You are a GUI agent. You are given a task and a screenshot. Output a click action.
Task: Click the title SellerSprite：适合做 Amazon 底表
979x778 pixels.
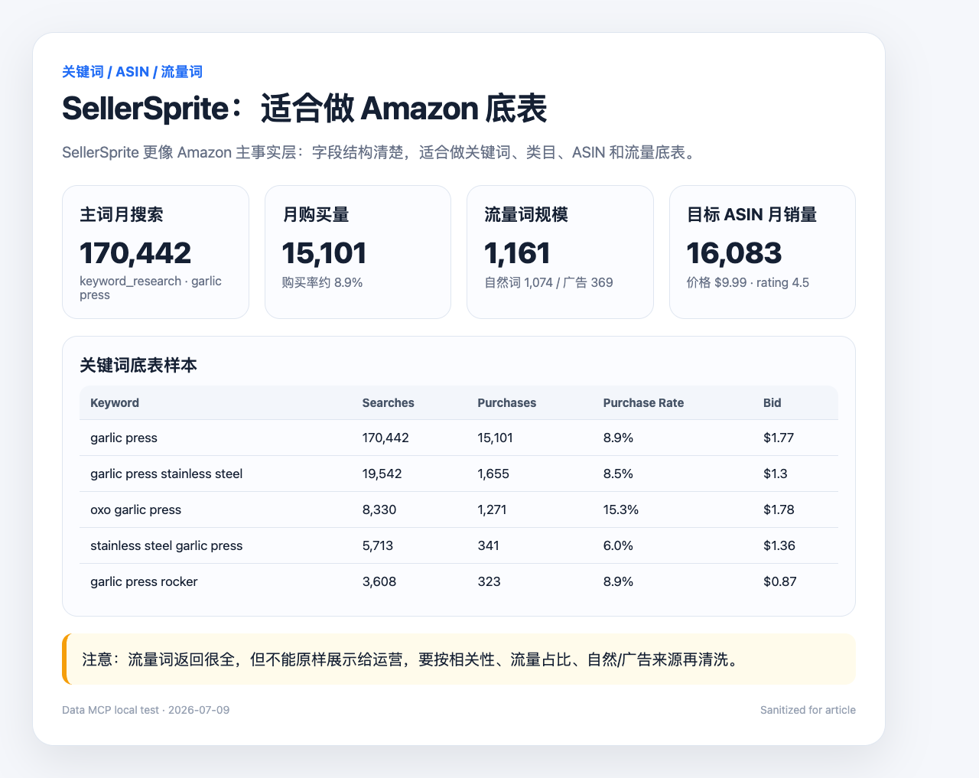[x=304, y=109]
